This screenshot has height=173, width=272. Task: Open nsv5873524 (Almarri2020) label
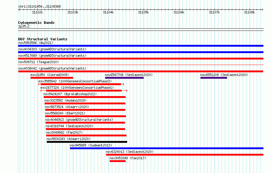pyautogui.click(x=67, y=107)
